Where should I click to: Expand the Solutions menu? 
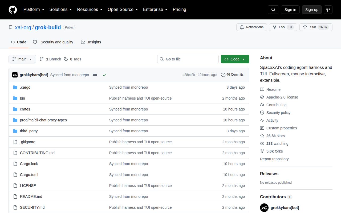60,10
